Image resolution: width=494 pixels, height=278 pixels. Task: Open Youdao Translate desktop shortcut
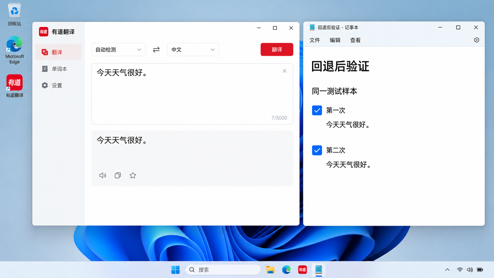click(x=14, y=86)
